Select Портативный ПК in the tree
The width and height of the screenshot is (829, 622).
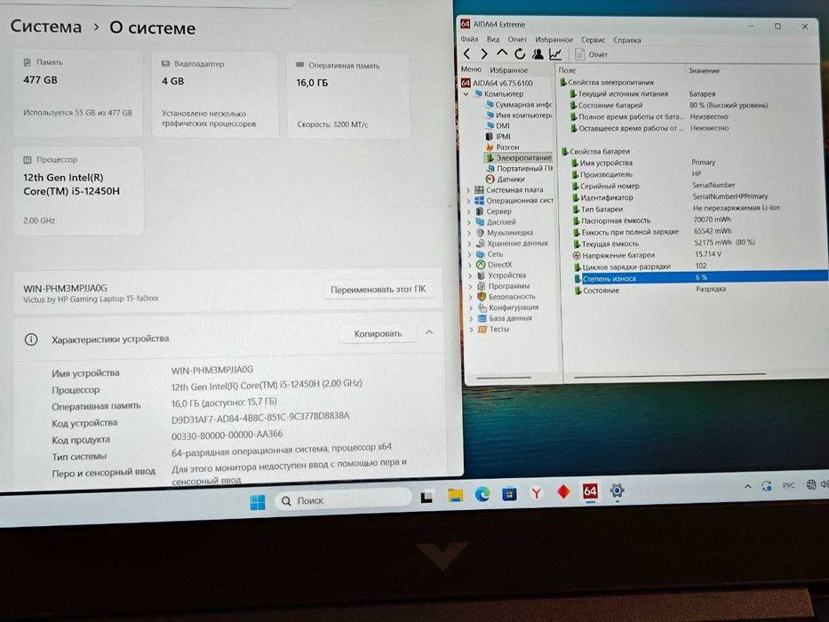click(x=519, y=168)
